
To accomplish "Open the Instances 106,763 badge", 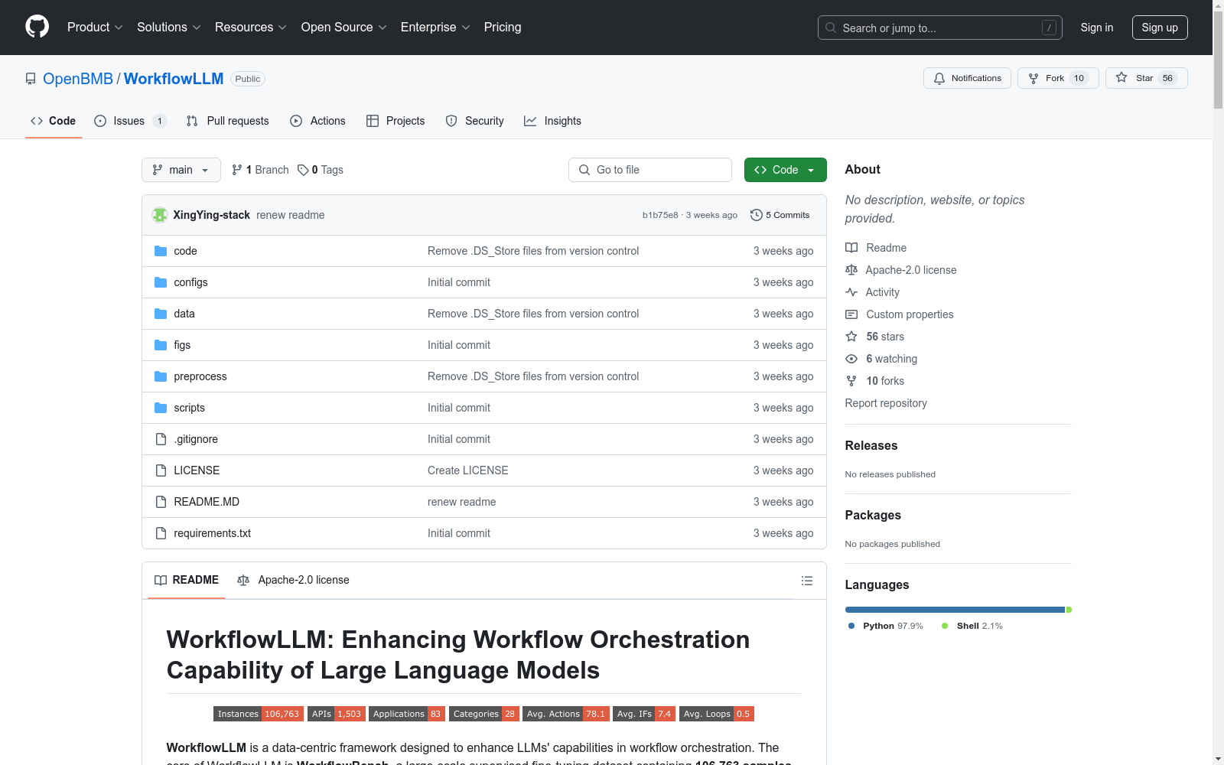I will (x=259, y=714).
